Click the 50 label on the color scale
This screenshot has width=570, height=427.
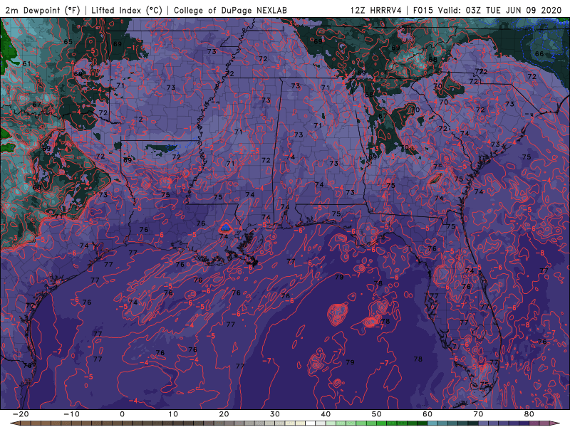[x=377, y=414]
